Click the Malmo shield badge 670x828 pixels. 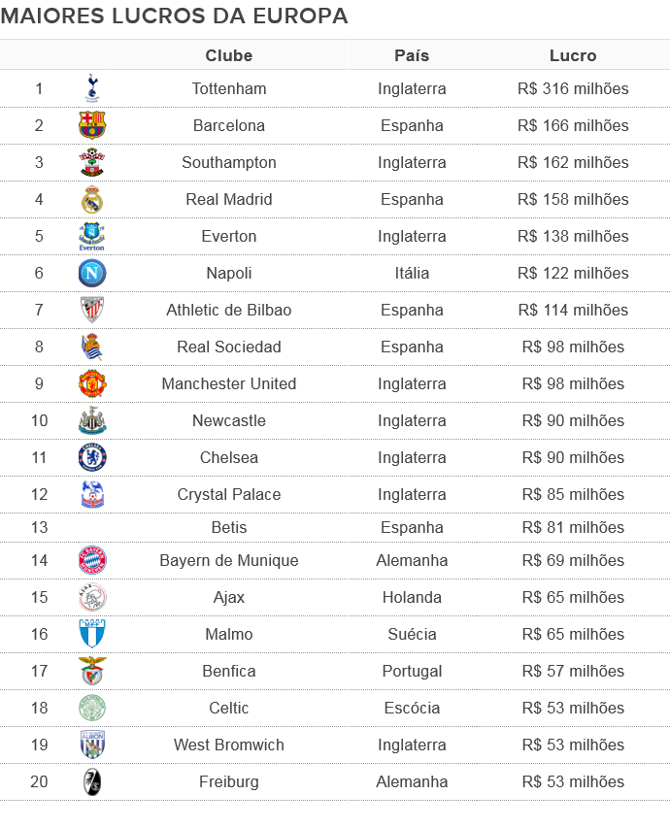click(92, 634)
